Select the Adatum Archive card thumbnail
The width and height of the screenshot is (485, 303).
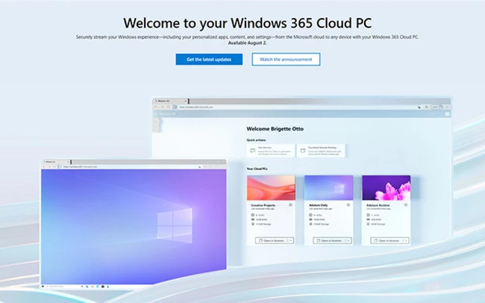[x=387, y=188]
